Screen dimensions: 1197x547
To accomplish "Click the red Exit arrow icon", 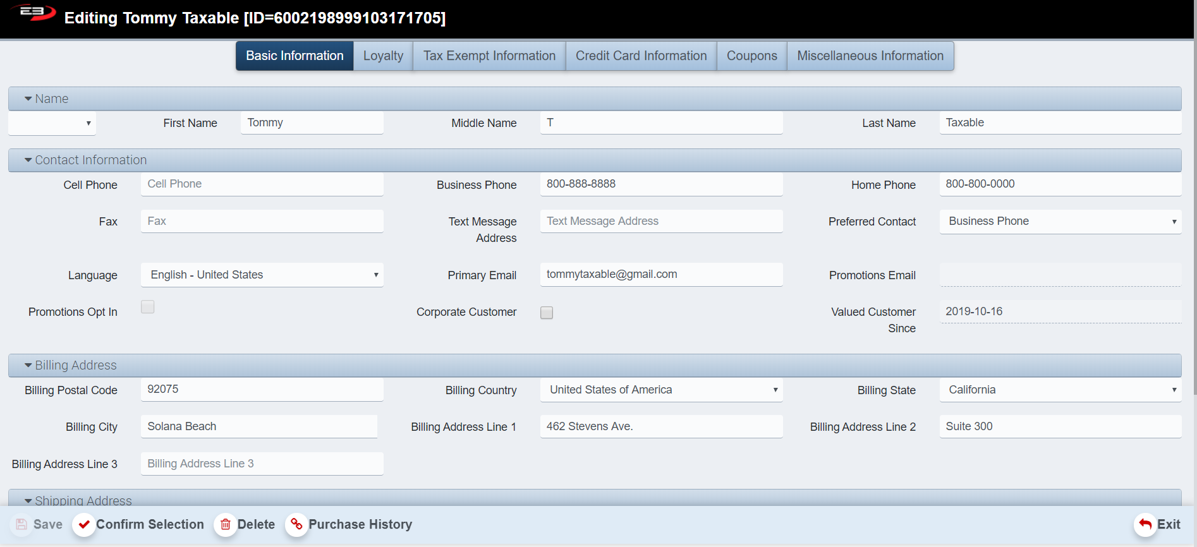I will point(1145,524).
